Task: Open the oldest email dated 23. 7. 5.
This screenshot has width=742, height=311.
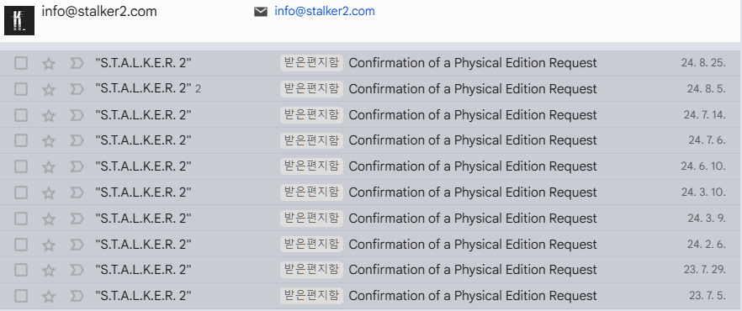Action: [x=371, y=296]
